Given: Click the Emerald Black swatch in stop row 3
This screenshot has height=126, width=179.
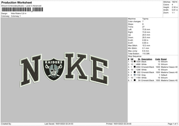Looking at the screenshot, I should (135, 67).
